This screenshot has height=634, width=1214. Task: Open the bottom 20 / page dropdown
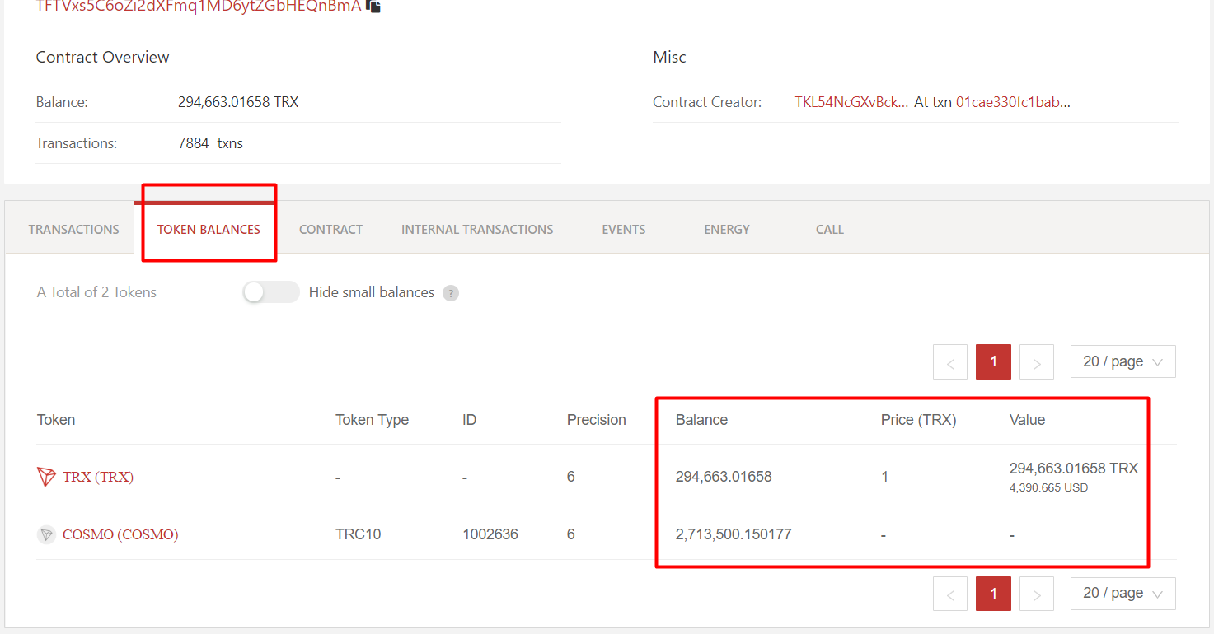tap(1123, 593)
